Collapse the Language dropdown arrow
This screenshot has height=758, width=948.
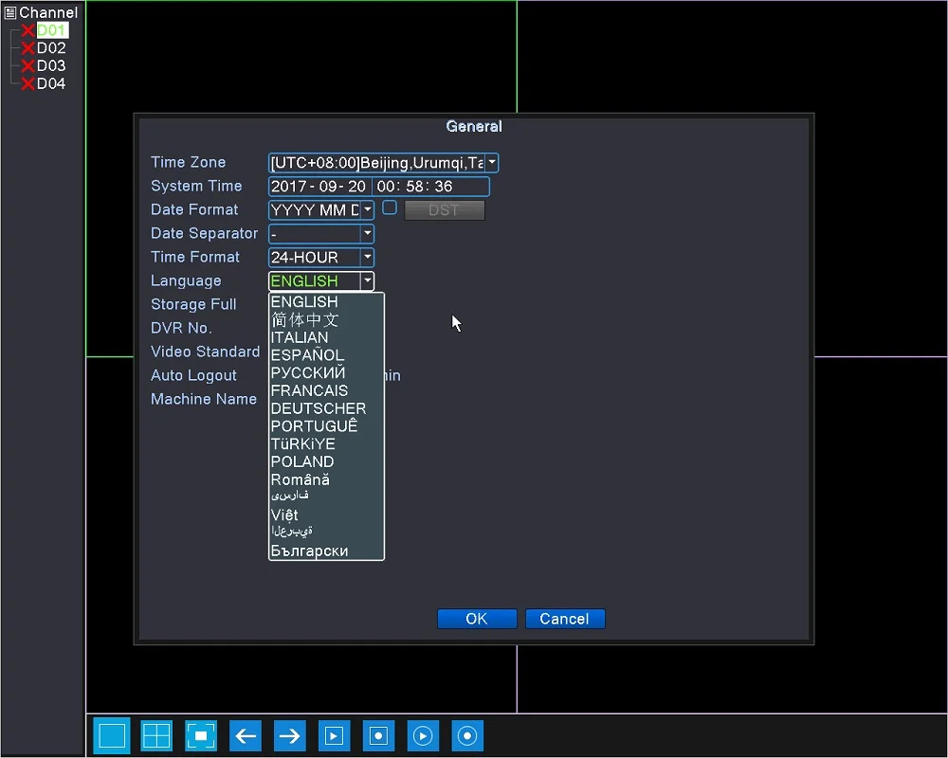coord(368,281)
